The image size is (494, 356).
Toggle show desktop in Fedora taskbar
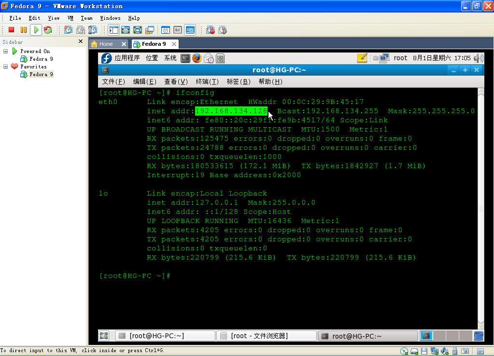click(x=104, y=336)
